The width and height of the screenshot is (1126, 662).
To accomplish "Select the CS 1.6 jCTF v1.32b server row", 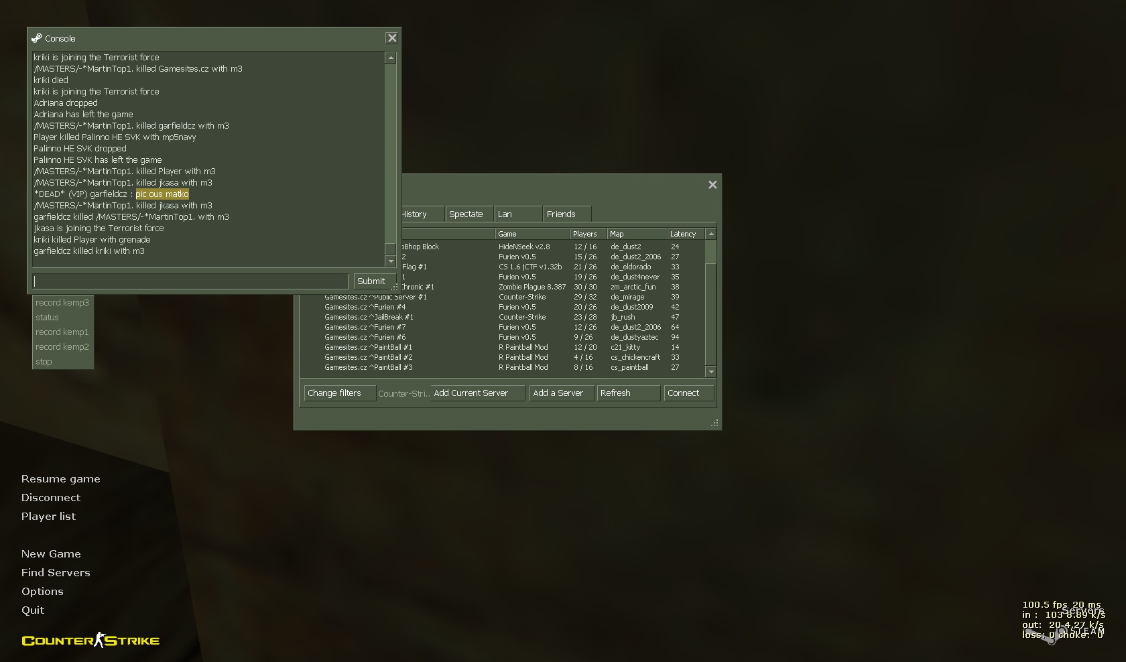I will tap(553, 267).
